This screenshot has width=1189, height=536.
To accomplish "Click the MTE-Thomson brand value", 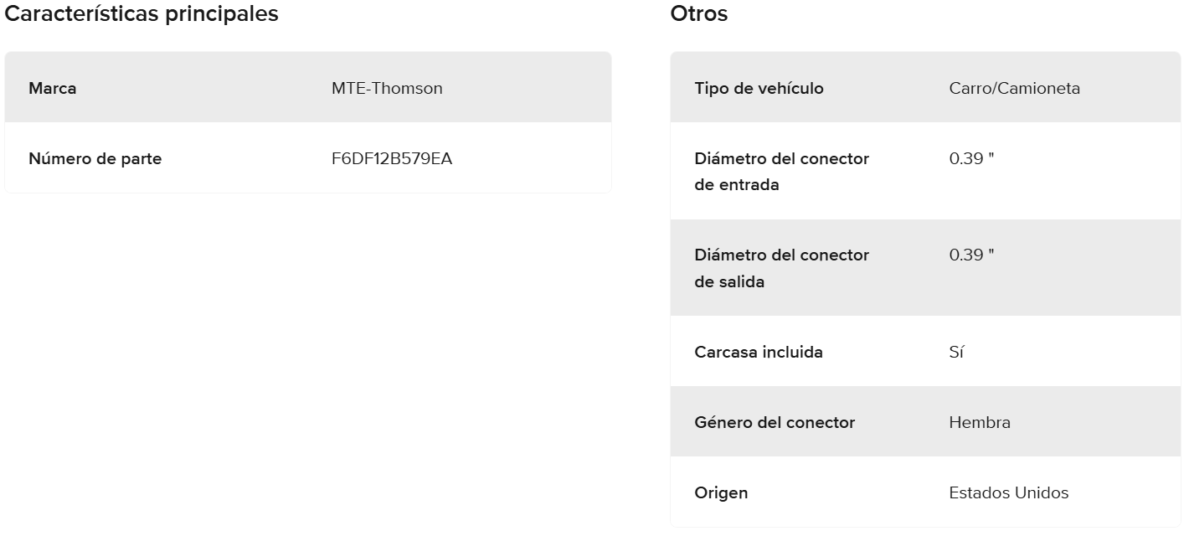I will [x=387, y=88].
